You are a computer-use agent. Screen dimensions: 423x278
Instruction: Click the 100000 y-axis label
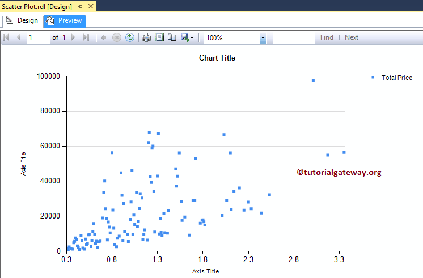(48, 76)
